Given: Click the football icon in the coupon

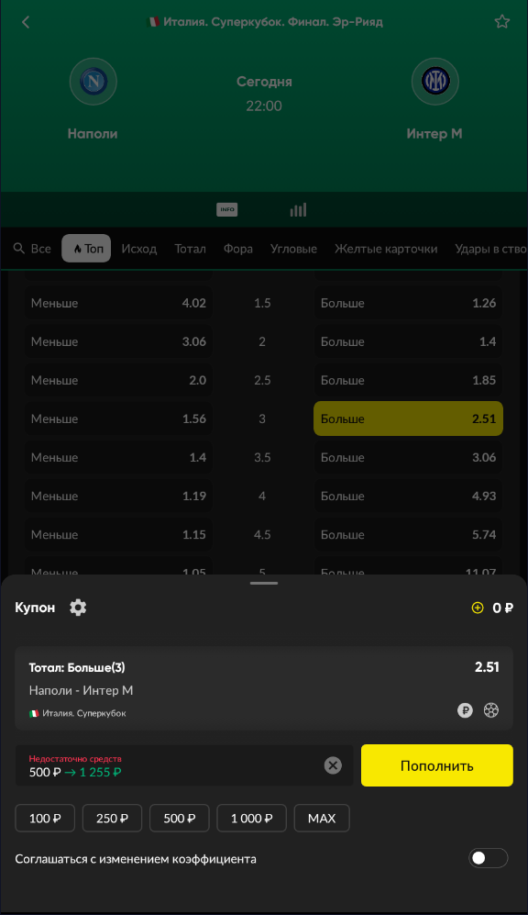Looking at the screenshot, I should [491, 710].
